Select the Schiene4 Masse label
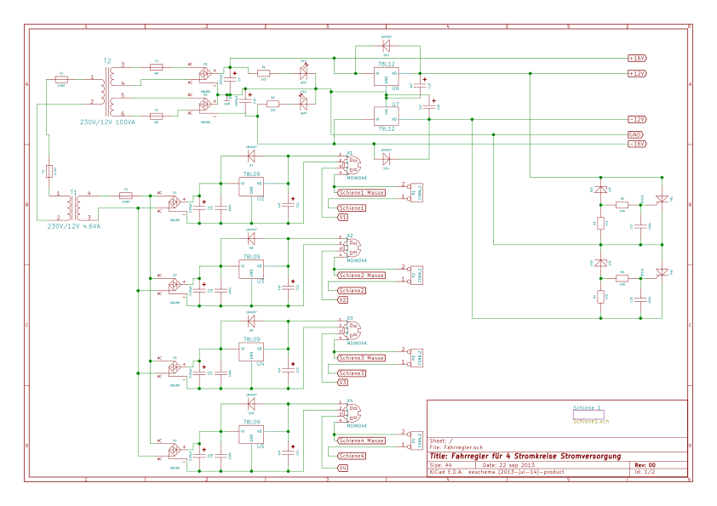Image resolution: width=717 pixels, height=506 pixels. 361,441
